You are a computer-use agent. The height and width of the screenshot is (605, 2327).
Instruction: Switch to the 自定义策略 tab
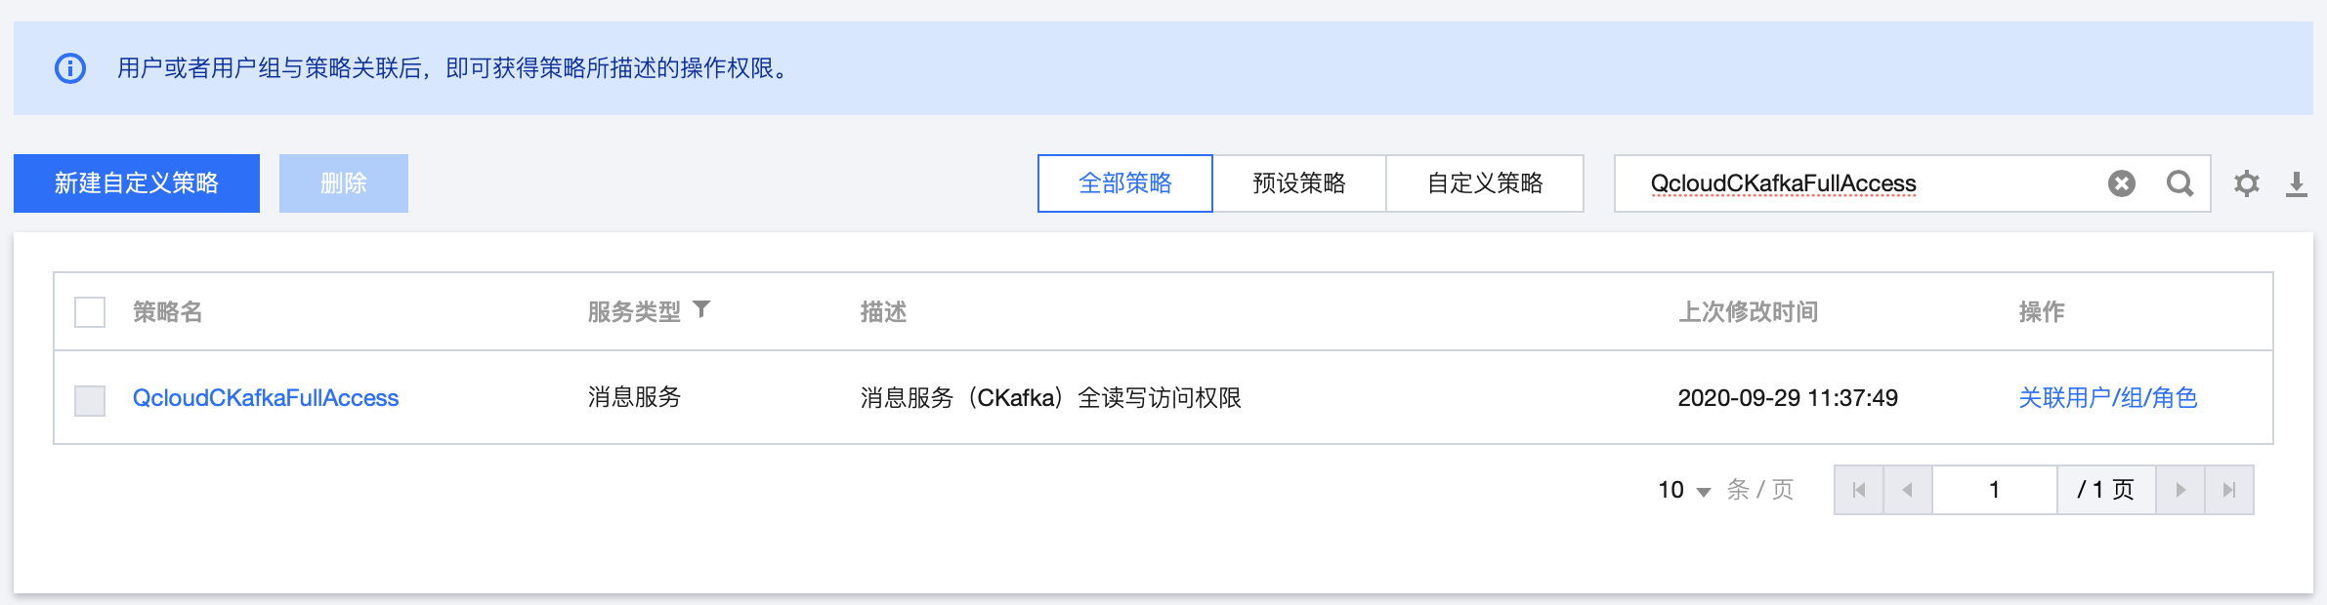[x=1485, y=183]
